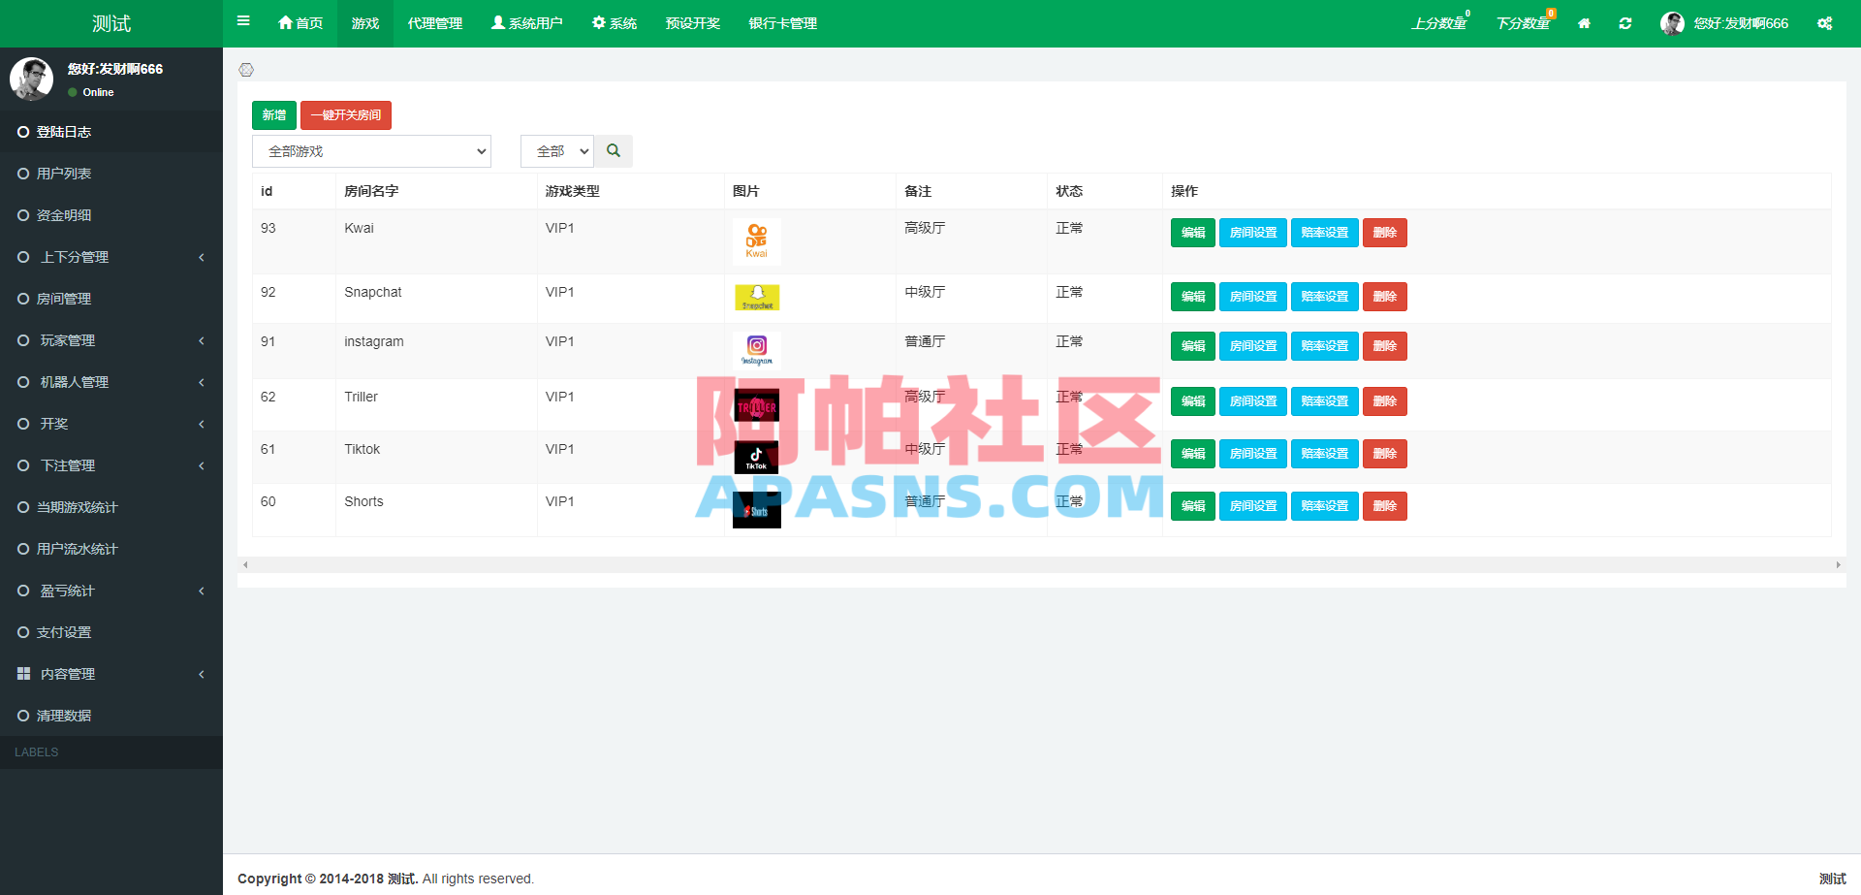Click the hamburger menu icon
The width and height of the screenshot is (1861, 895).
[243, 21]
